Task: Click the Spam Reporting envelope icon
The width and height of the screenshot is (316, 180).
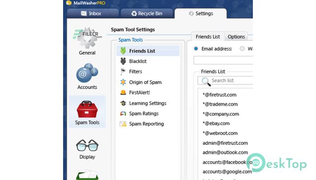Action: point(123,124)
